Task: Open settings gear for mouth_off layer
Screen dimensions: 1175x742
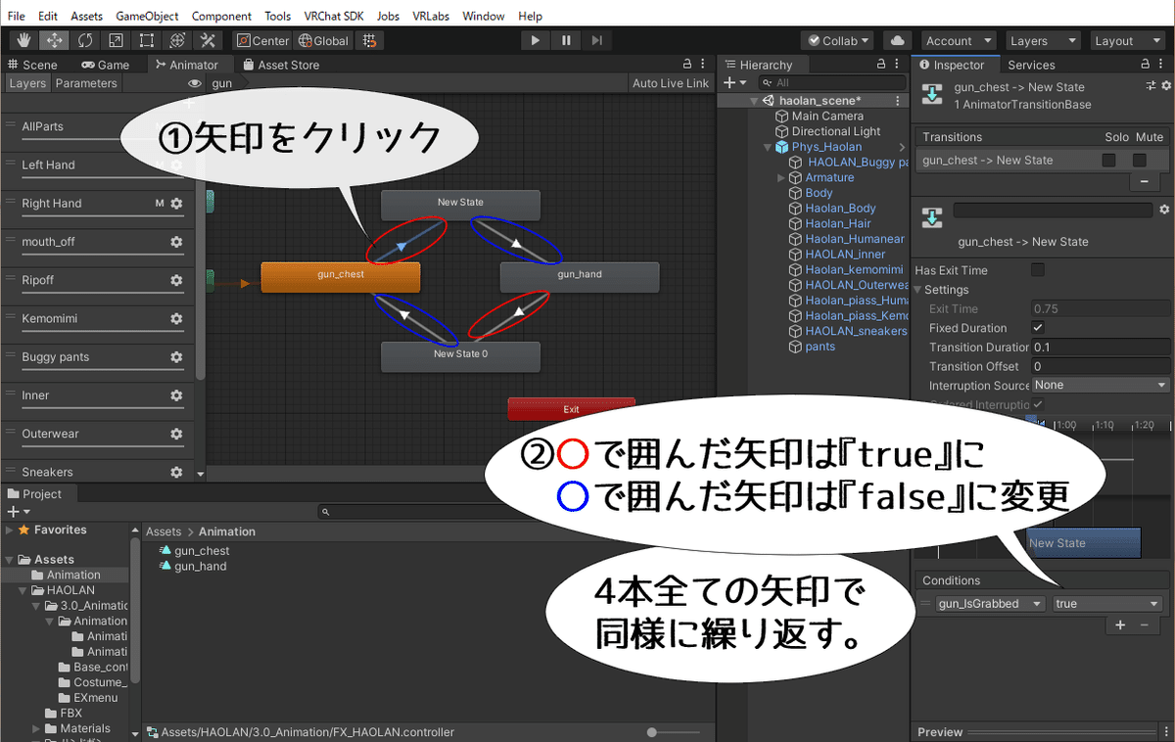Action: (x=176, y=242)
